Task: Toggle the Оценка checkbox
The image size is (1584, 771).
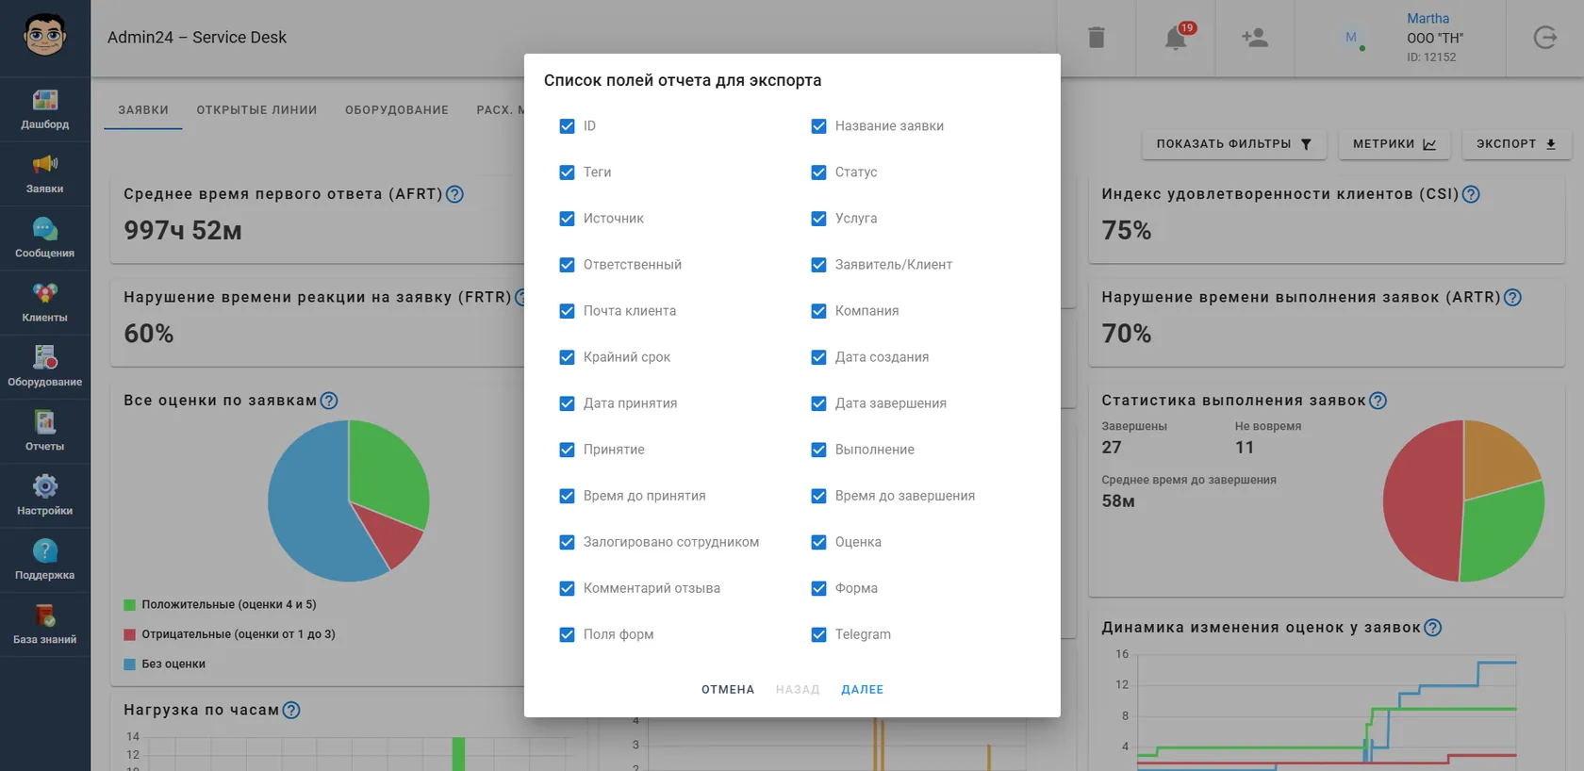Action: point(818,542)
